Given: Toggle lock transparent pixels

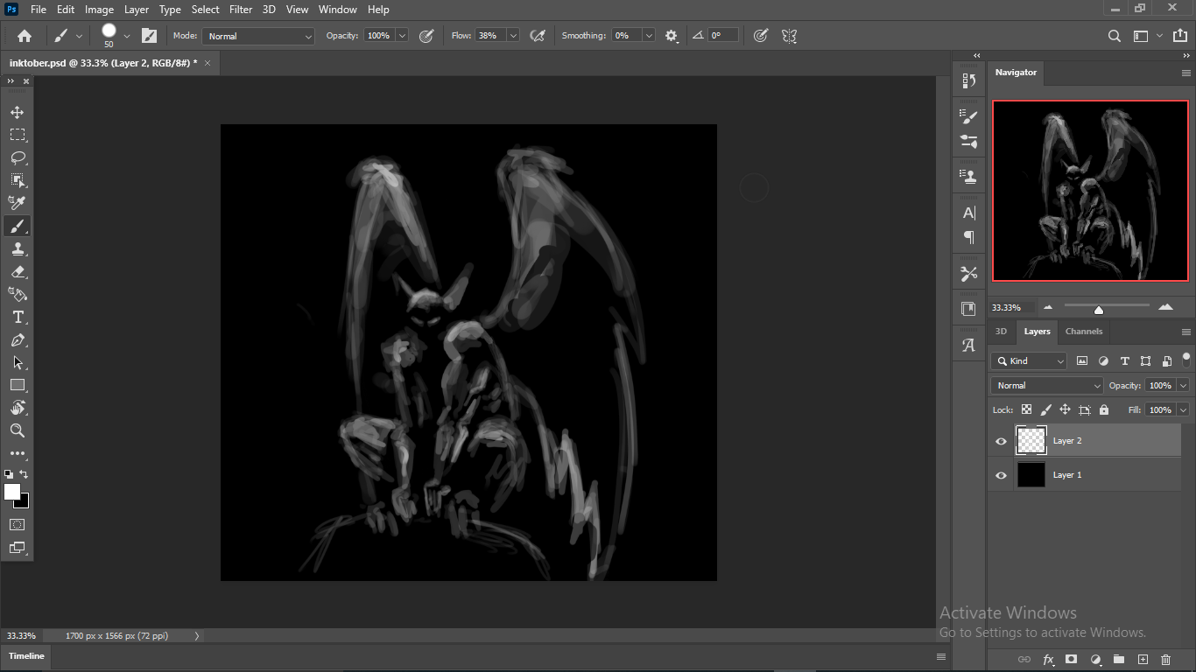Looking at the screenshot, I should coord(1026,409).
